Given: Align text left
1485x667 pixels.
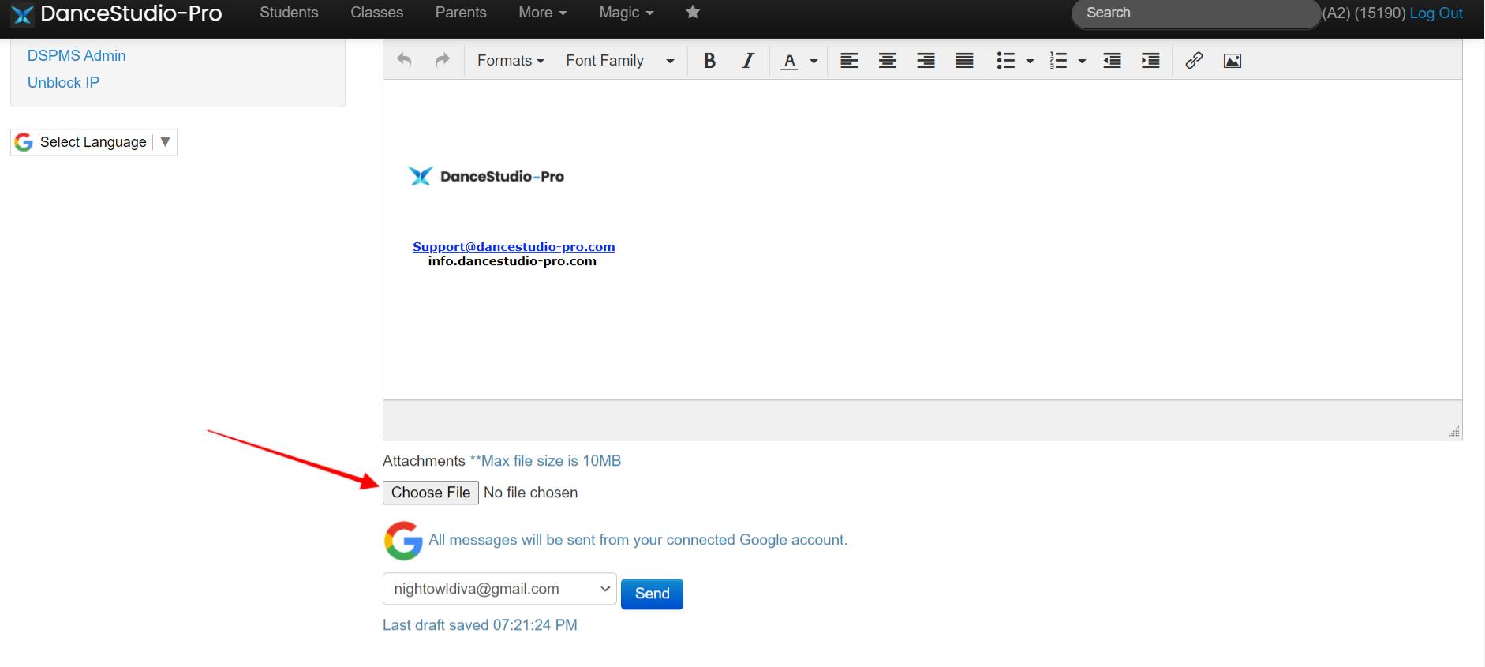Looking at the screenshot, I should tap(849, 60).
